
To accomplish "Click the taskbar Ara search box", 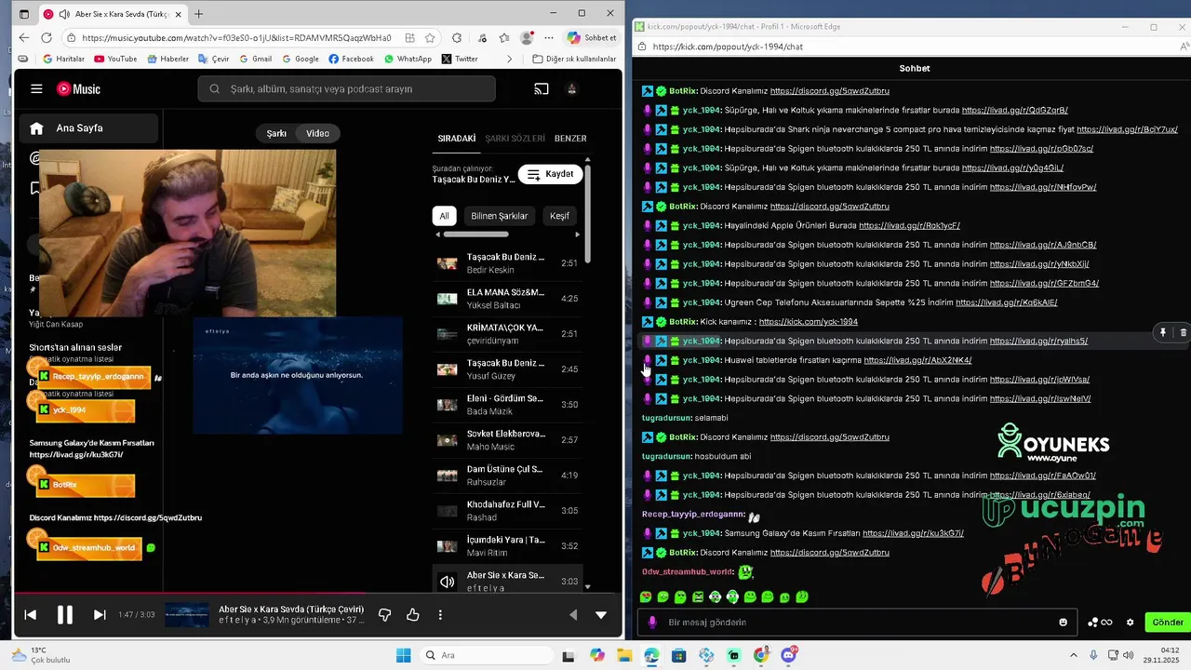I will [485, 655].
